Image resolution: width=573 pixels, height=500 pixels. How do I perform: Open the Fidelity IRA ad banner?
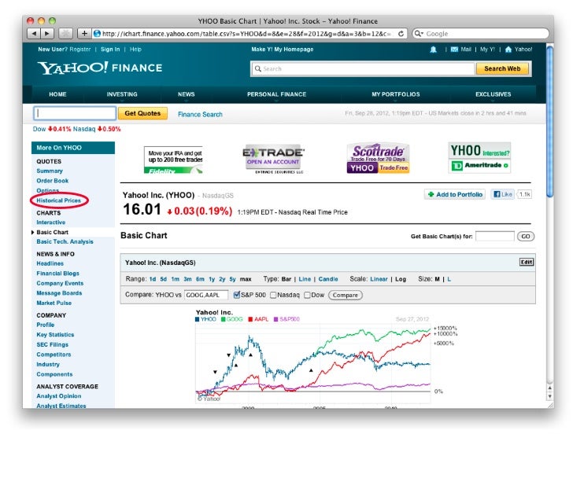click(173, 160)
